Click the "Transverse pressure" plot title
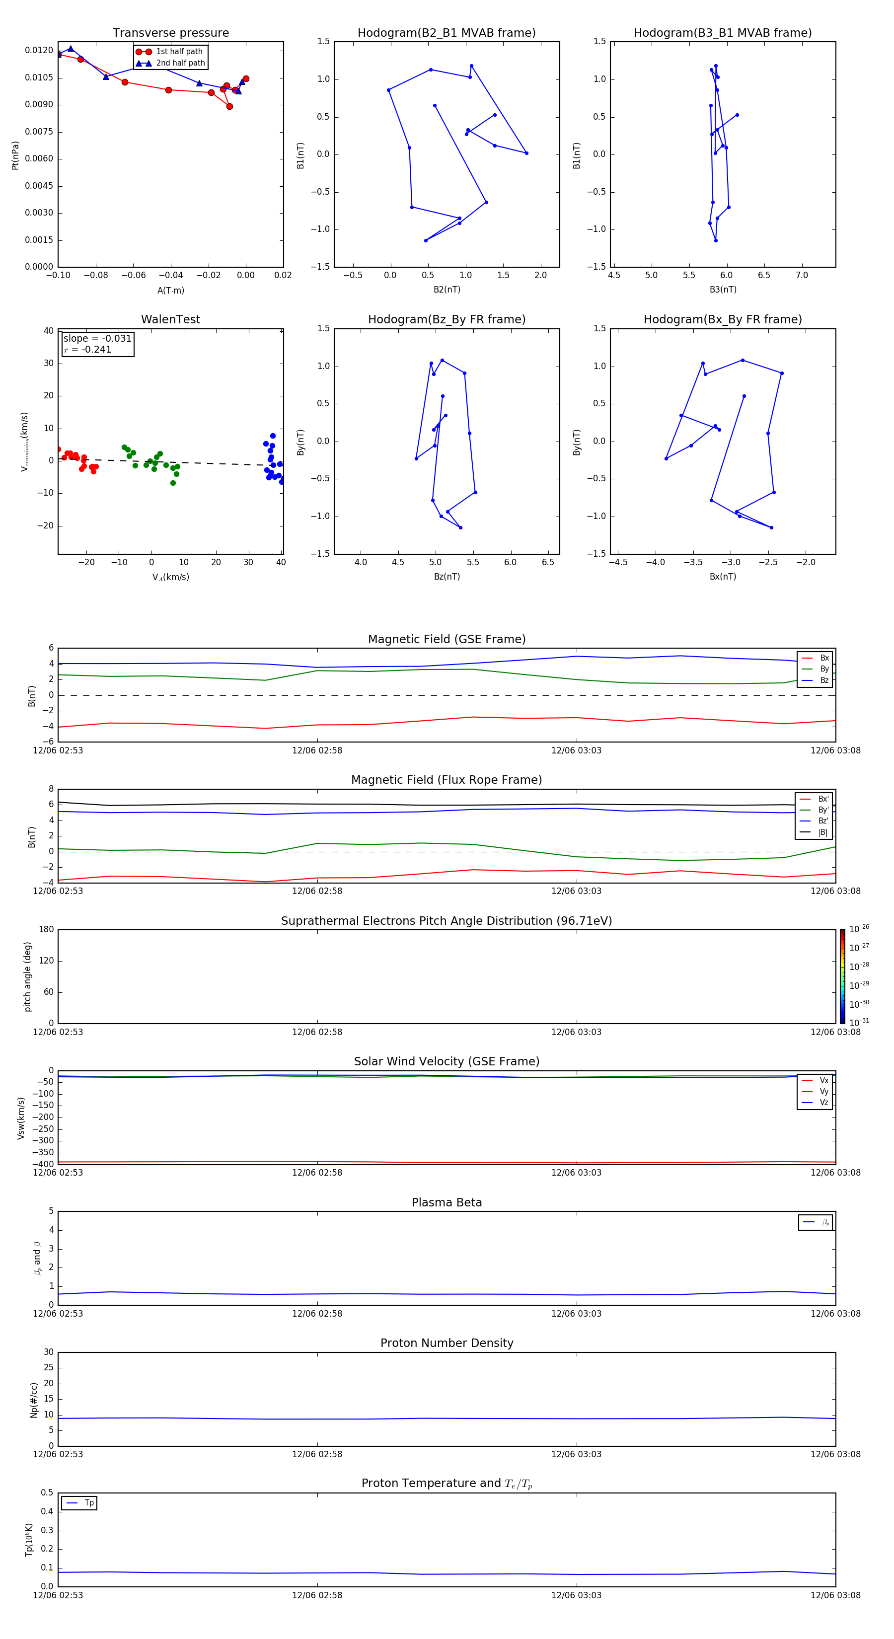 click(170, 33)
